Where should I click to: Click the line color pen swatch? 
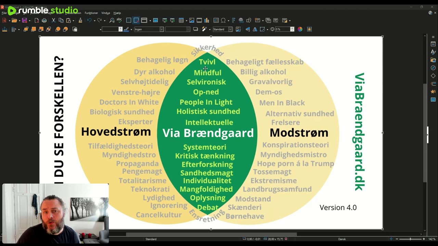click(x=126, y=29)
